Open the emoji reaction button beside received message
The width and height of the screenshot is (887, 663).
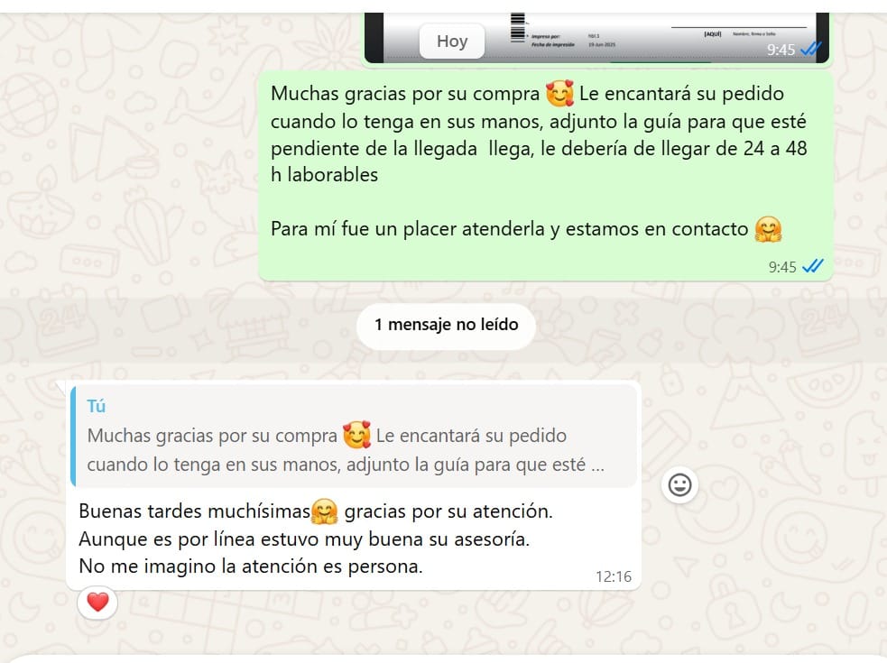(x=679, y=484)
